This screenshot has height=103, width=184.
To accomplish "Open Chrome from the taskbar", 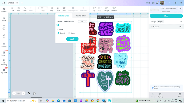I will (x=98, y=101).
